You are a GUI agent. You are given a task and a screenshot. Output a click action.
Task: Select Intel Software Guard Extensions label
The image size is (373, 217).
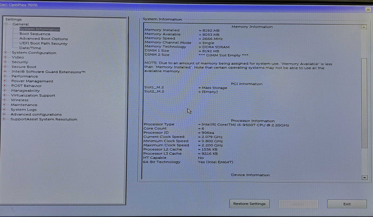pyautogui.click(x=48, y=72)
